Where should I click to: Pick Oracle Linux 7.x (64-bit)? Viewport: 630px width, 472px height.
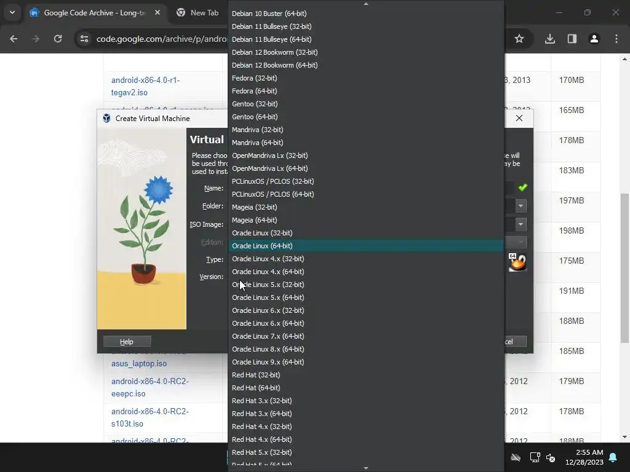pos(366,336)
